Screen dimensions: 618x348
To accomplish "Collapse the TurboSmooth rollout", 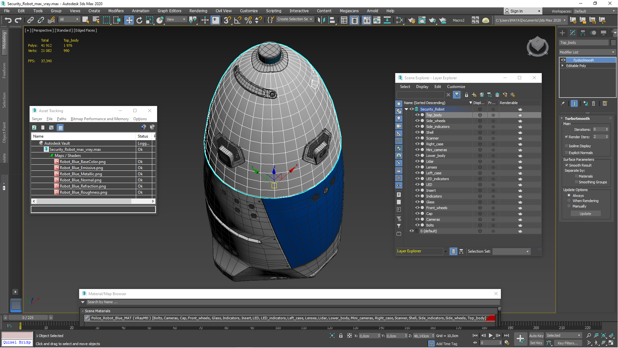I will tap(561, 119).
